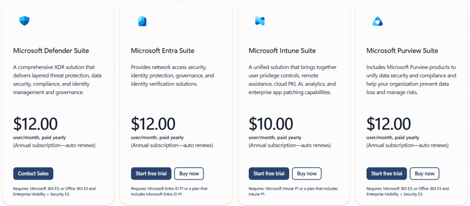The height and width of the screenshot is (206, 470).
Task: Click the Microsoft Defender shield icon
Action: pos(24,21)
